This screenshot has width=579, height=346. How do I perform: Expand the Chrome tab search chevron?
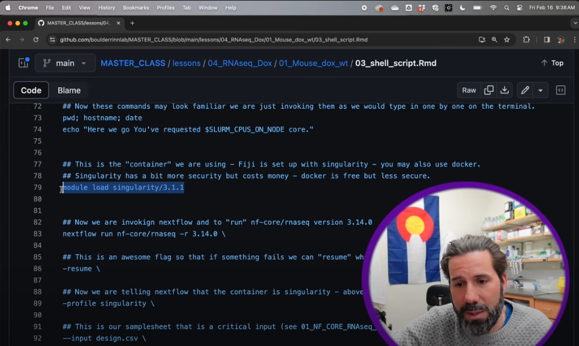pyautogui.click(x=575, y=23)
